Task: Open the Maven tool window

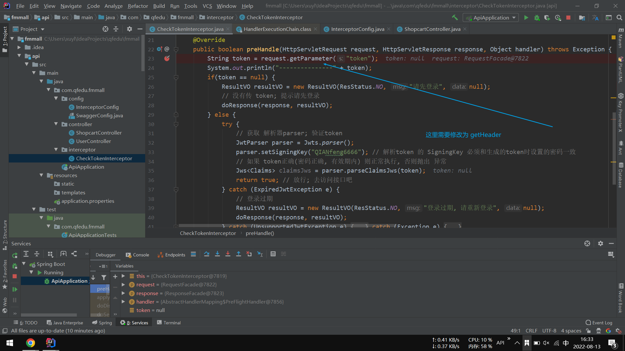Action: click(621, 38)
